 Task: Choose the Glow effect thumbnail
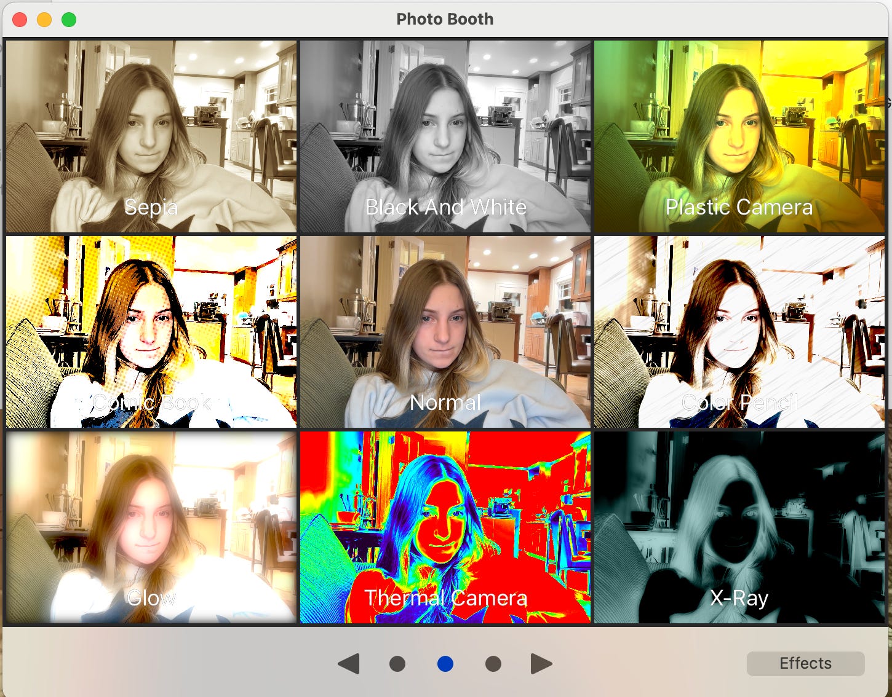tap(151, 527)
